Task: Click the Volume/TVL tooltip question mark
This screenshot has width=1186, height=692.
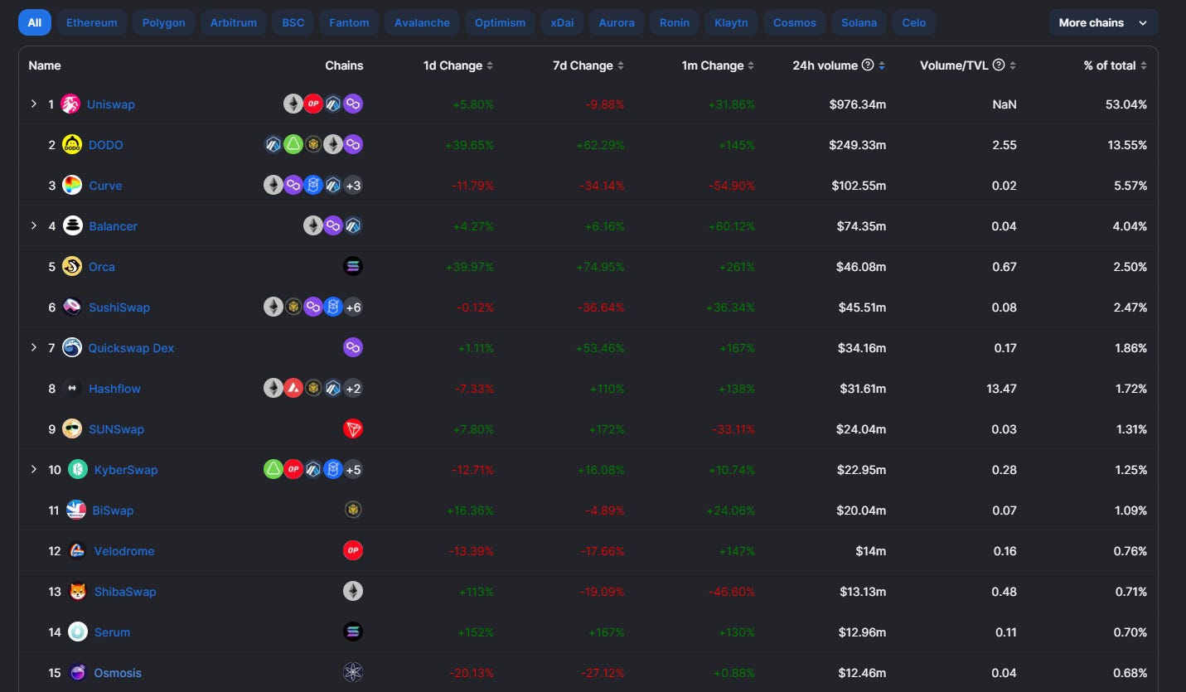Action: (1000, 65)
